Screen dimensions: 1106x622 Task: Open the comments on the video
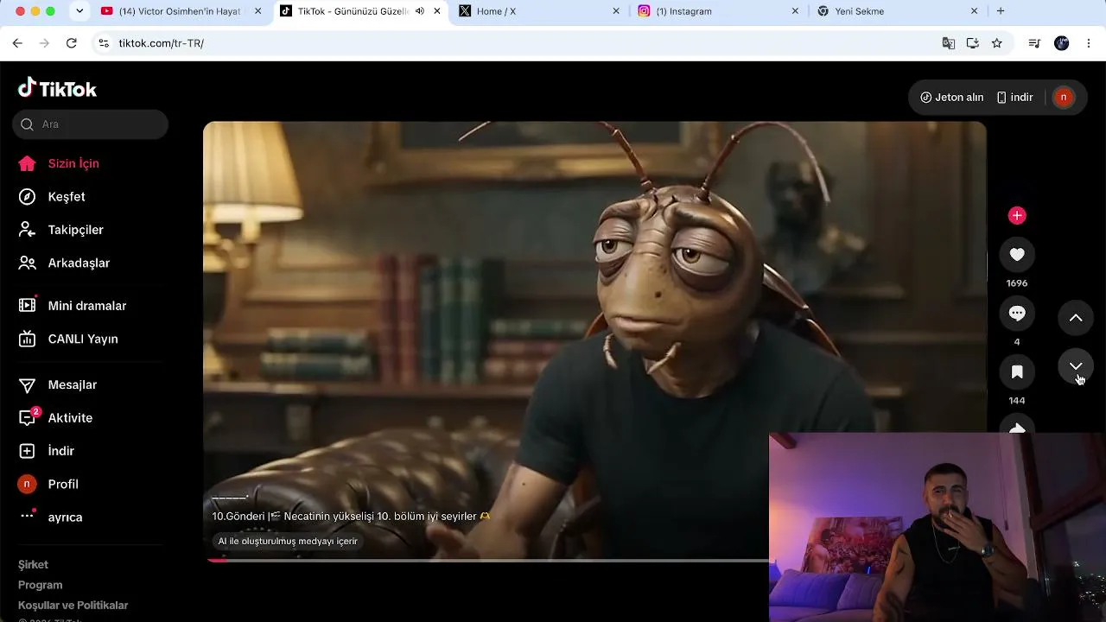click(x=1017, y=314)
